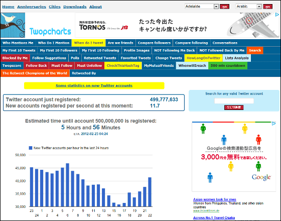Open 500 mln countdown tab
This screenshot has height=221, width=281.
(228, 65)
